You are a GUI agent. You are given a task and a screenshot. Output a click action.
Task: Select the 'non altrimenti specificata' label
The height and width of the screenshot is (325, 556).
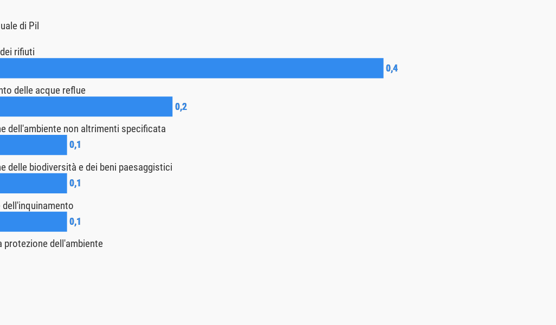point(82,129)
